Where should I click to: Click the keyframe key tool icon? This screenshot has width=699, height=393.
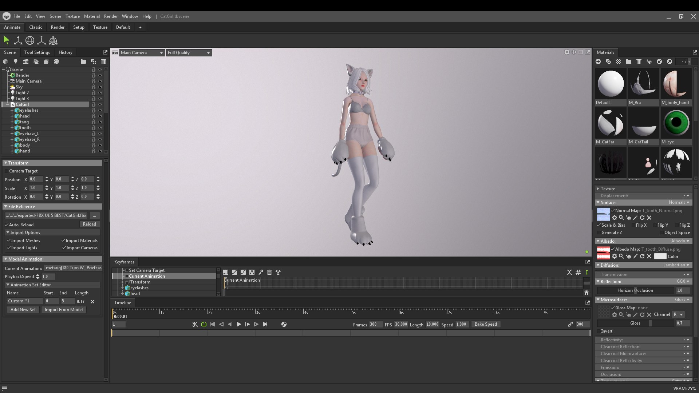[x=260, y=272]
